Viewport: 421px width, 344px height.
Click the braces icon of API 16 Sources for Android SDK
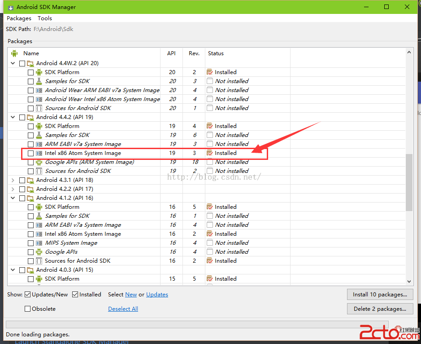[39, 261]
